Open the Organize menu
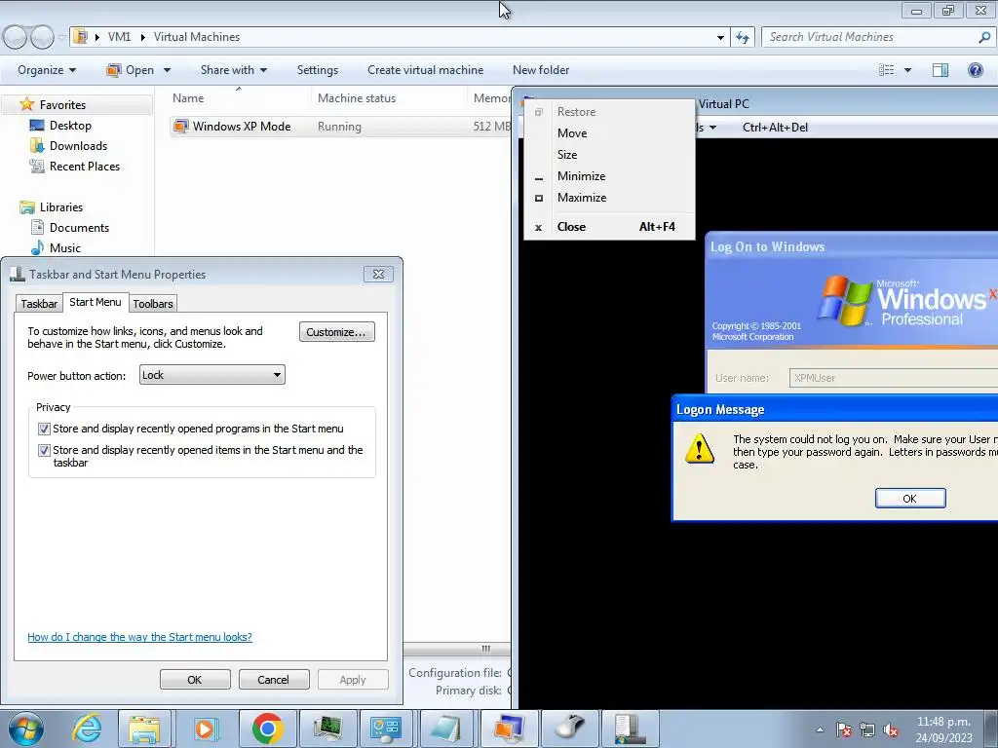This screenshot has height=748, width=998. tap(47, 70)
